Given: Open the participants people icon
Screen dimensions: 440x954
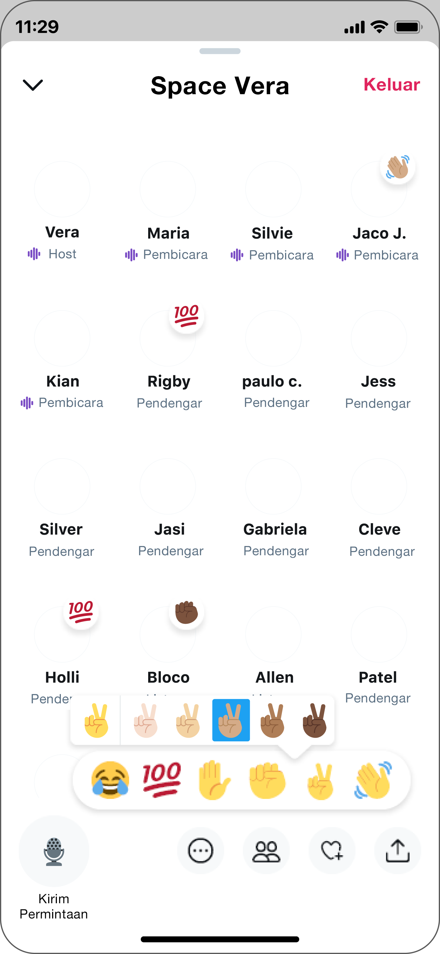Looking at the screenshot, I should pos(266,850).
